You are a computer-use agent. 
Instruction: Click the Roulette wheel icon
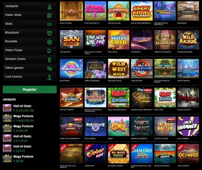(x=50, y=42)
